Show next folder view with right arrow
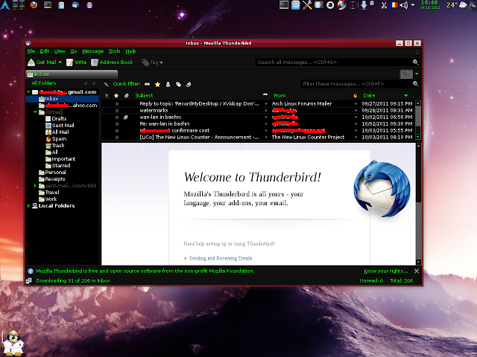Image resolution: width=477 pixels, height=357 pixels. 94,83
